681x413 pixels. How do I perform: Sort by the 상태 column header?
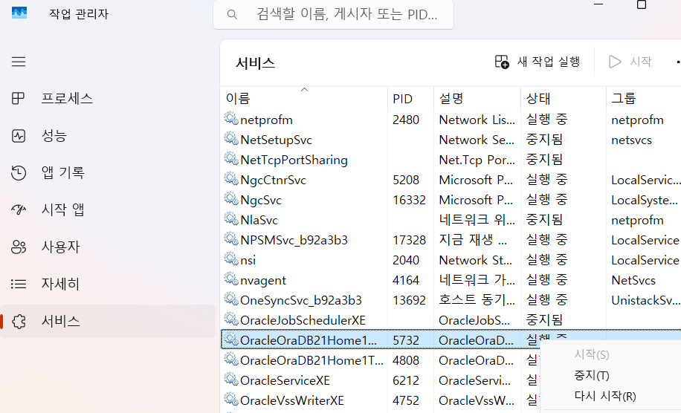point(563,99)
